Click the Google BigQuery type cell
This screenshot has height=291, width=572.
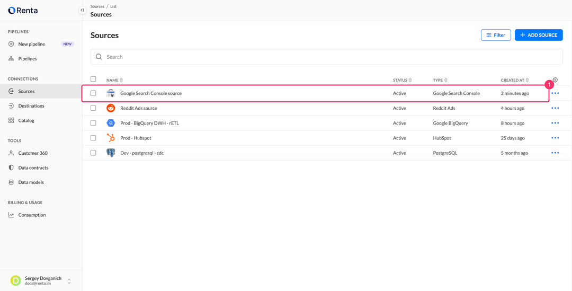[x=451, y=124]
